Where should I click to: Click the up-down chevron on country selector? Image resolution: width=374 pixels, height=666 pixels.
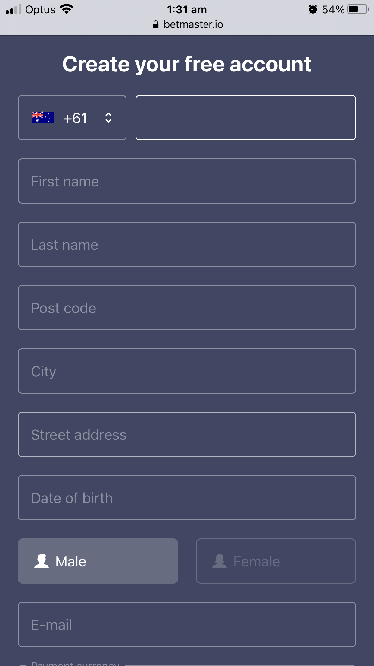(108, 118)
